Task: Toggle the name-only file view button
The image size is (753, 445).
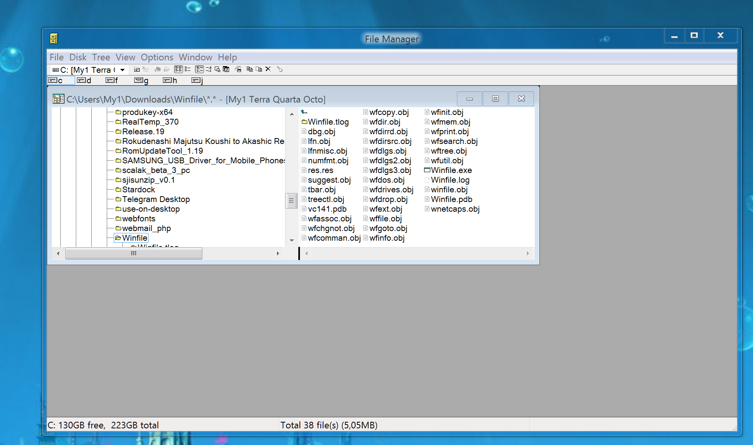Action: pyautogui.click(x=178, y=69)
